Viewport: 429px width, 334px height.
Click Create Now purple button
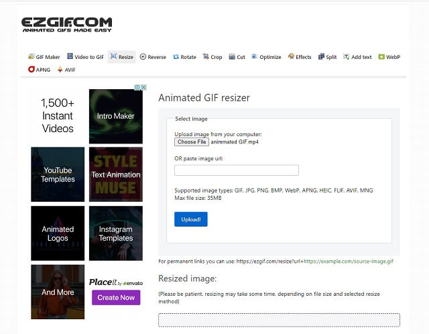tap(116, 298)
